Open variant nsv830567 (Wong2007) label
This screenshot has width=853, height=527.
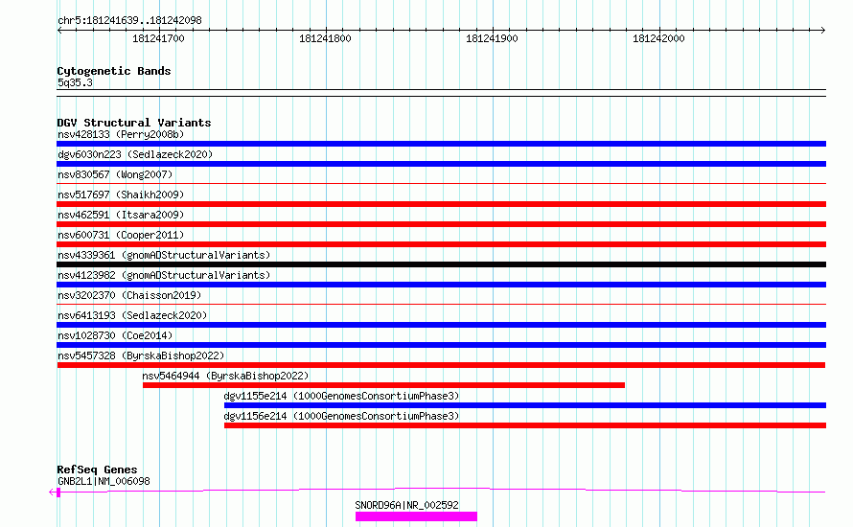point(115,174)
